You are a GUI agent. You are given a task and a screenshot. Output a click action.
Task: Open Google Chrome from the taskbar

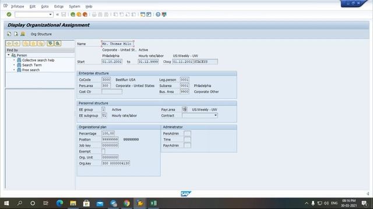click(127, 203)
